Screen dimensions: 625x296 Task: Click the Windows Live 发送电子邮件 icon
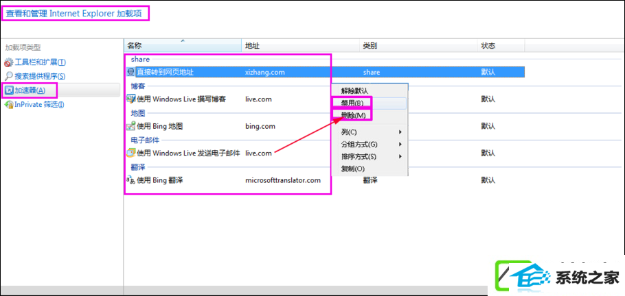[x=130, y=153]
